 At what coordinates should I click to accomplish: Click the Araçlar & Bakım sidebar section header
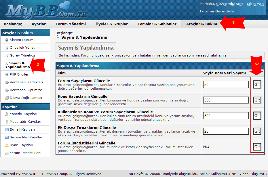coord(25,33)
